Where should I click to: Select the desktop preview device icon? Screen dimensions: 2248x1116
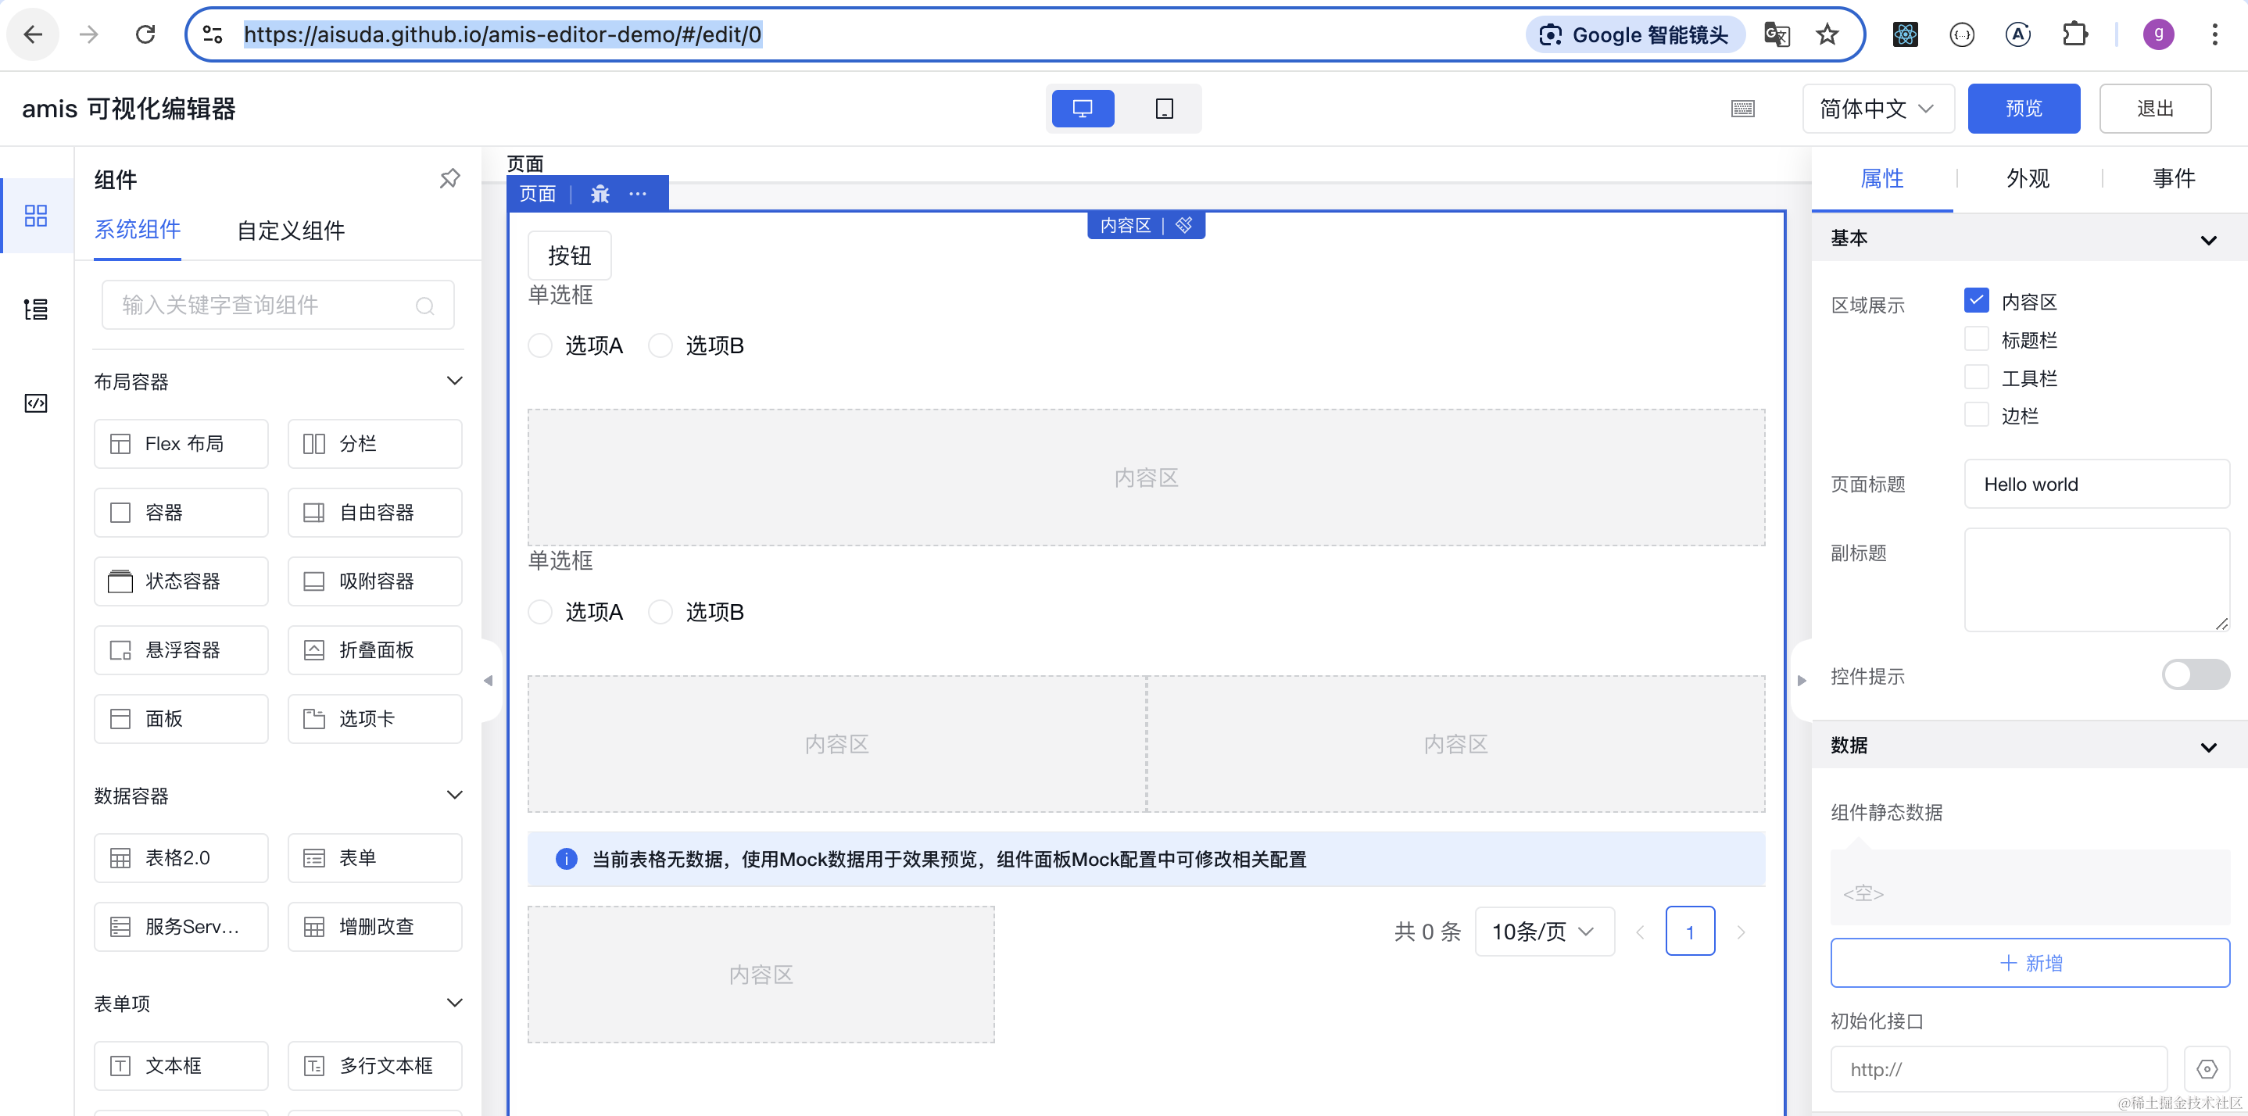(1082, 109)
